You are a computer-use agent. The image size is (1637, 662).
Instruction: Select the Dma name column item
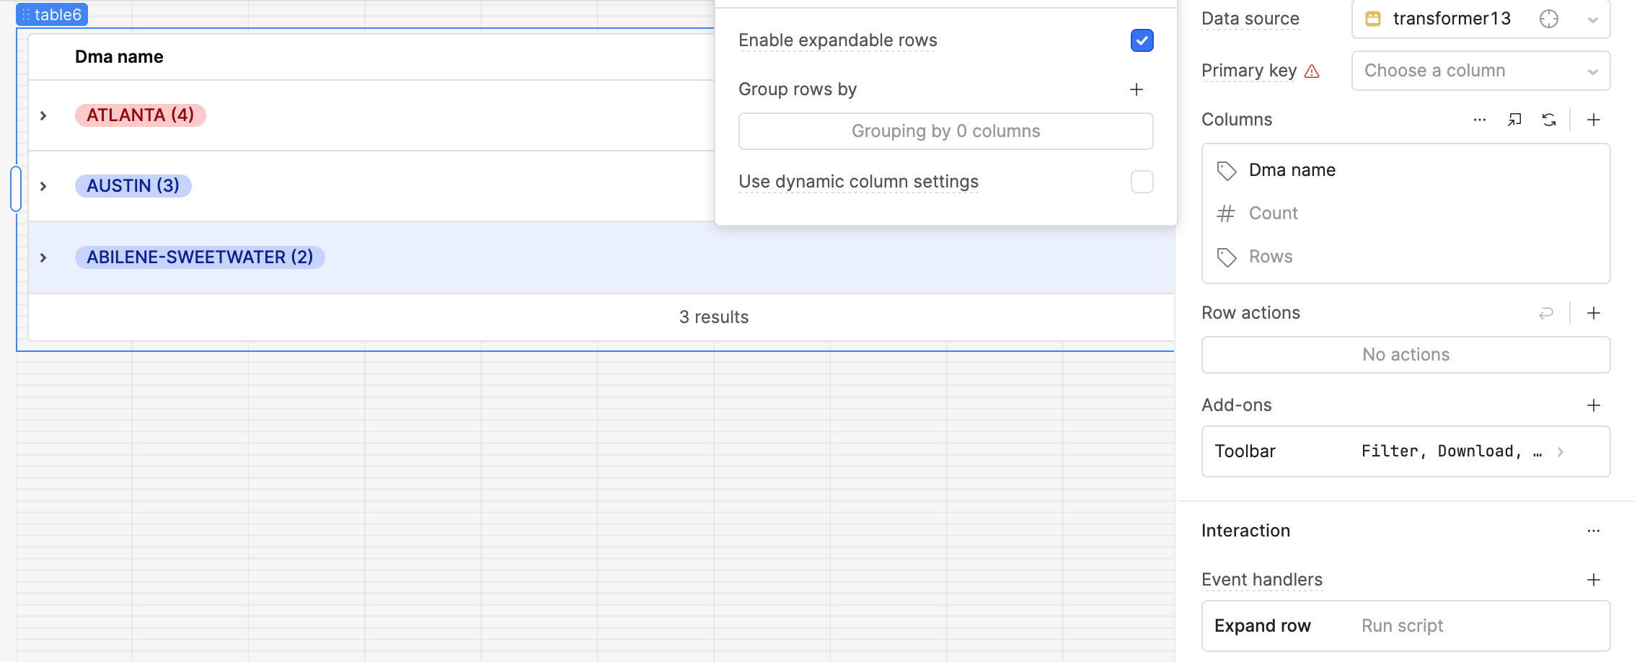tap(1292, 170)
